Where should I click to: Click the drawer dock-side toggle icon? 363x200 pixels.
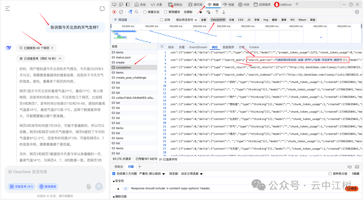click(x=350, y=167)
